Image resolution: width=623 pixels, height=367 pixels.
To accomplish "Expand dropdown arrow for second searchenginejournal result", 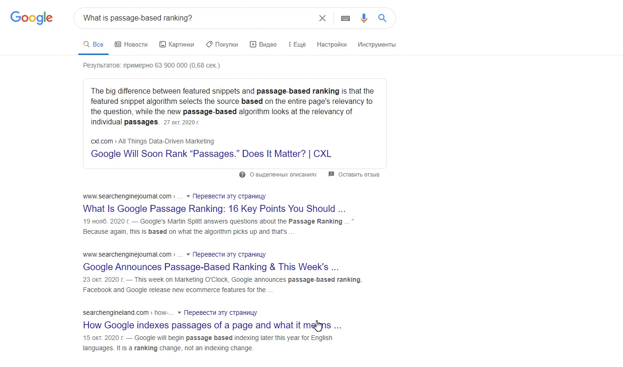I will pyautogui.click(x=188, y=255).
